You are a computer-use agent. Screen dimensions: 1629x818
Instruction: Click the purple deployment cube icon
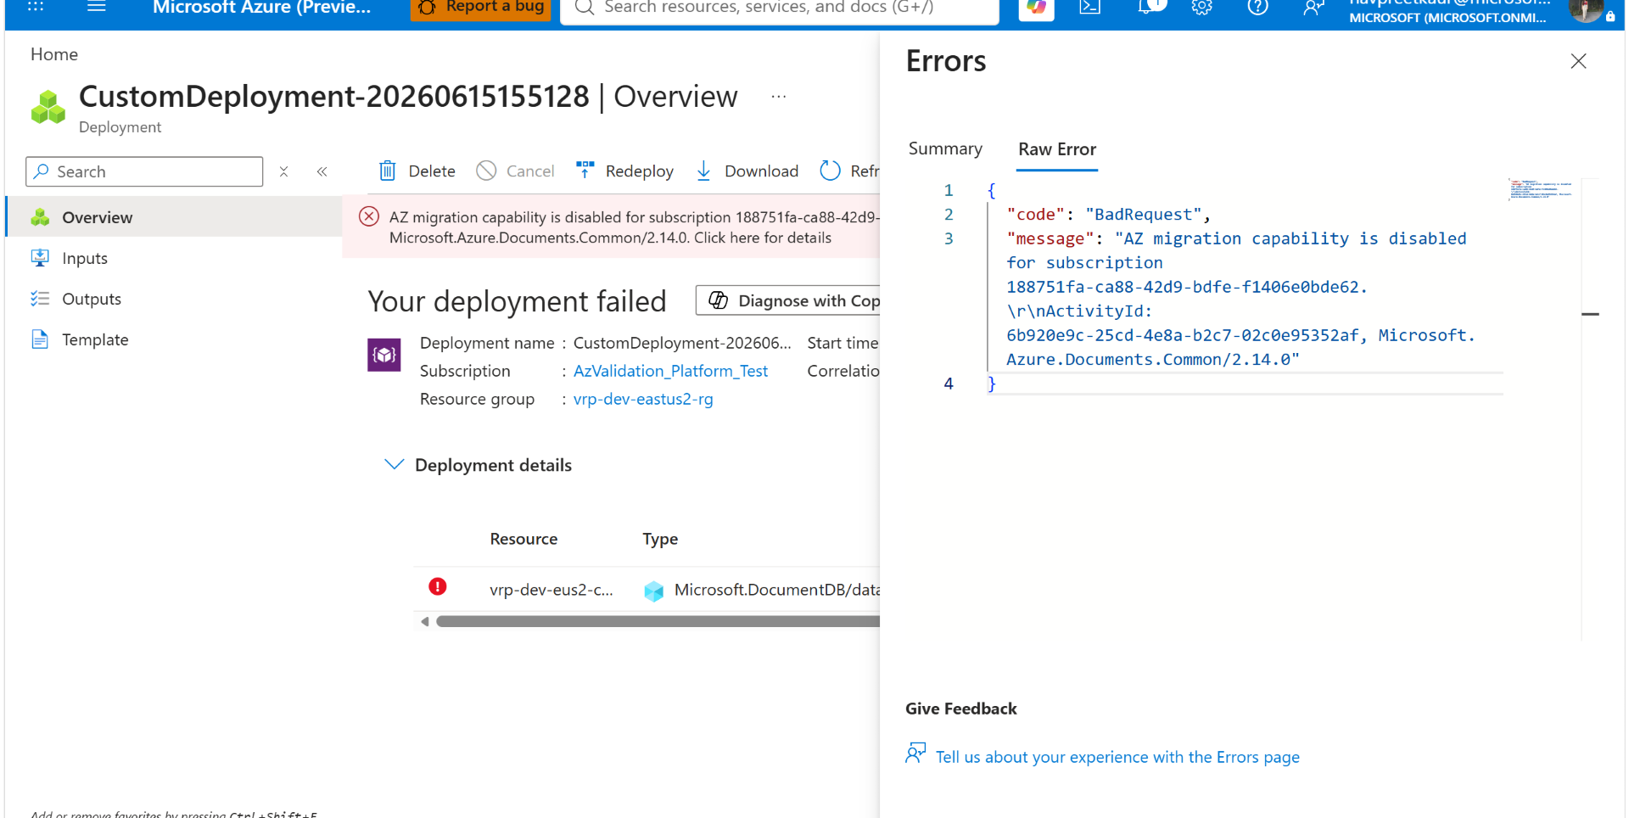pyautogui.click(x=384, y=355)
